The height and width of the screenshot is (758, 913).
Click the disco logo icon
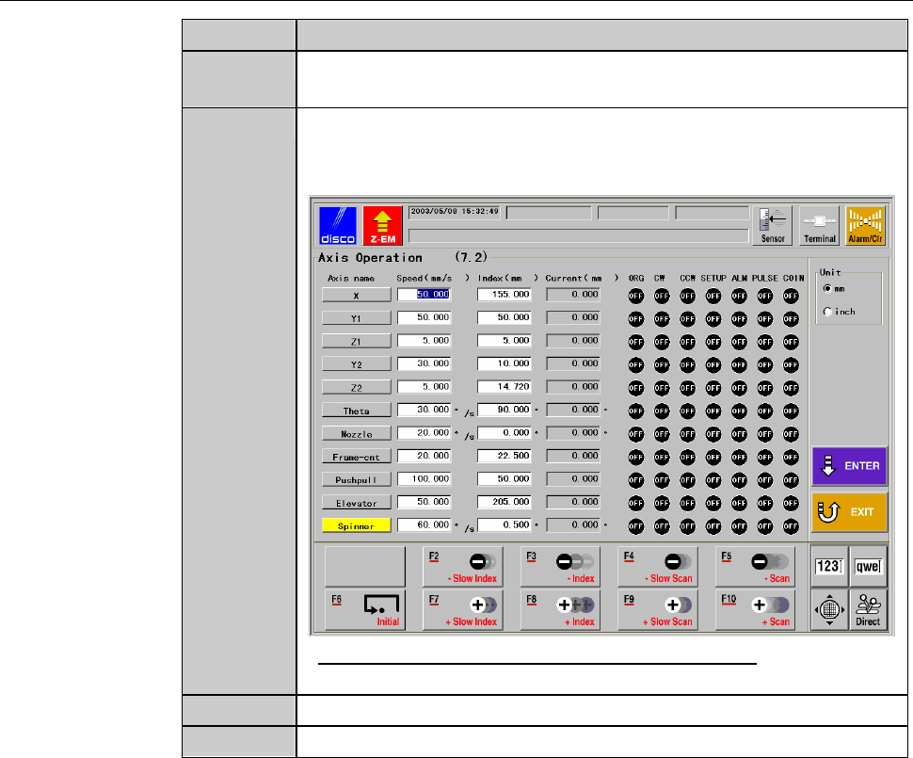click(338, 225)
